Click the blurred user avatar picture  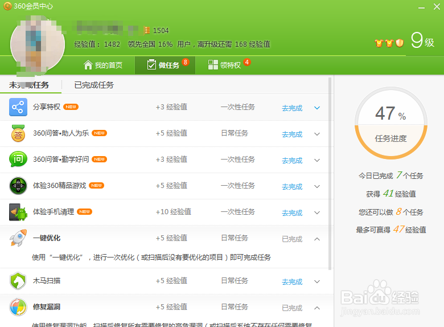[x=38, y=44]
